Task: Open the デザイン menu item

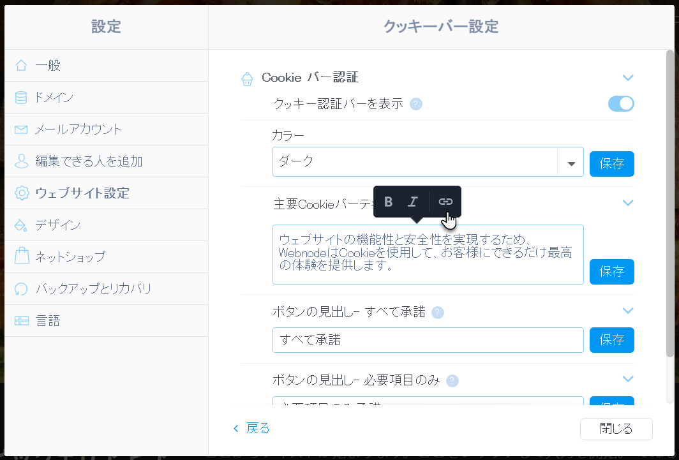Action: pyautogui.click(x=106, y=225)
